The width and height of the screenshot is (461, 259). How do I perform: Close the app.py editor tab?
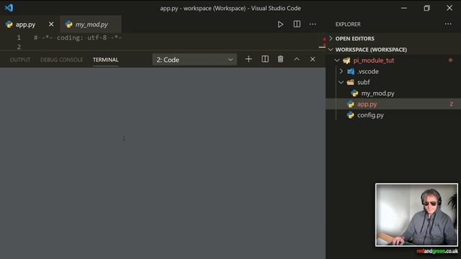click(51, 24)
